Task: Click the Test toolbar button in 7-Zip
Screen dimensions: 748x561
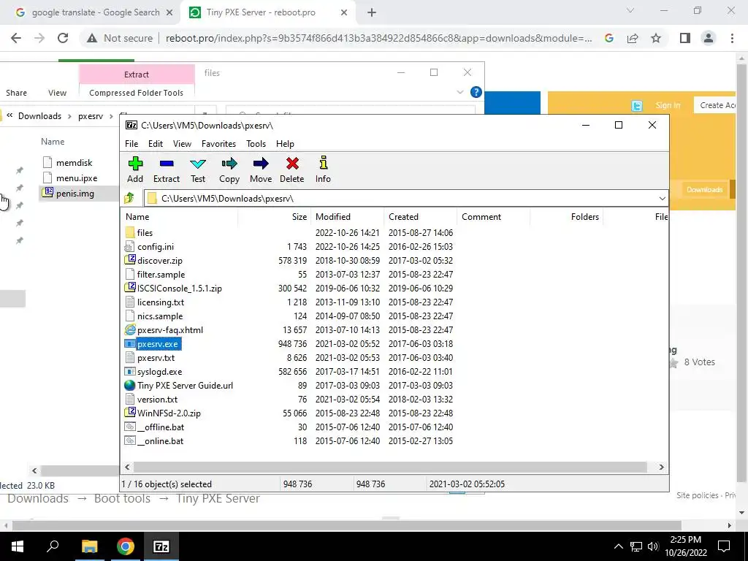Action: pos(198,169)
